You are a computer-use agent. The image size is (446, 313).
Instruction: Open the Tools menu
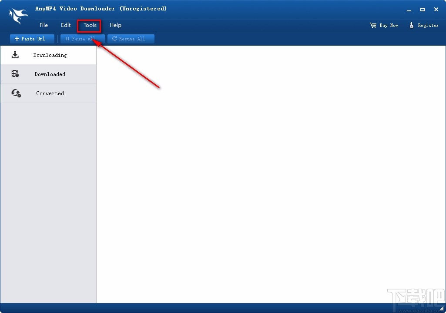[x=90, y=25]
